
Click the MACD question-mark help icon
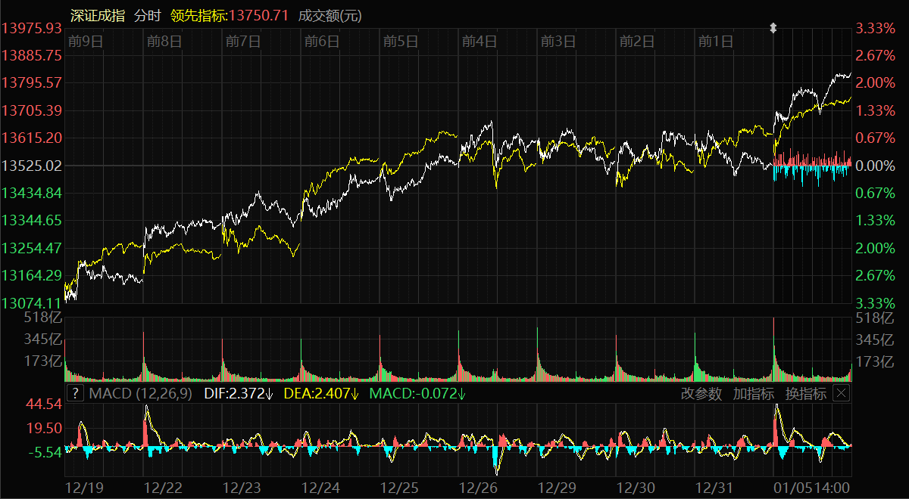click(75, 393)
